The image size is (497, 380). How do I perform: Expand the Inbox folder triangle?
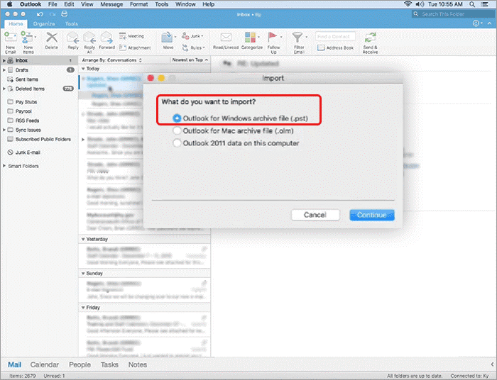(4, 60)
